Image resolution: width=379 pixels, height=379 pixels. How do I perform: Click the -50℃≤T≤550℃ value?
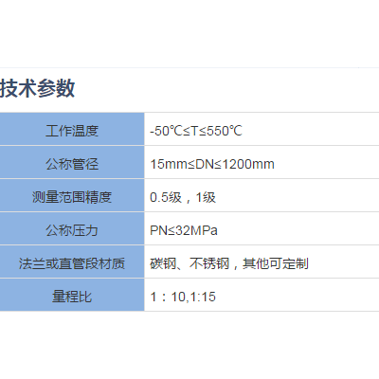pyautogui.click(x=196, y=131)
